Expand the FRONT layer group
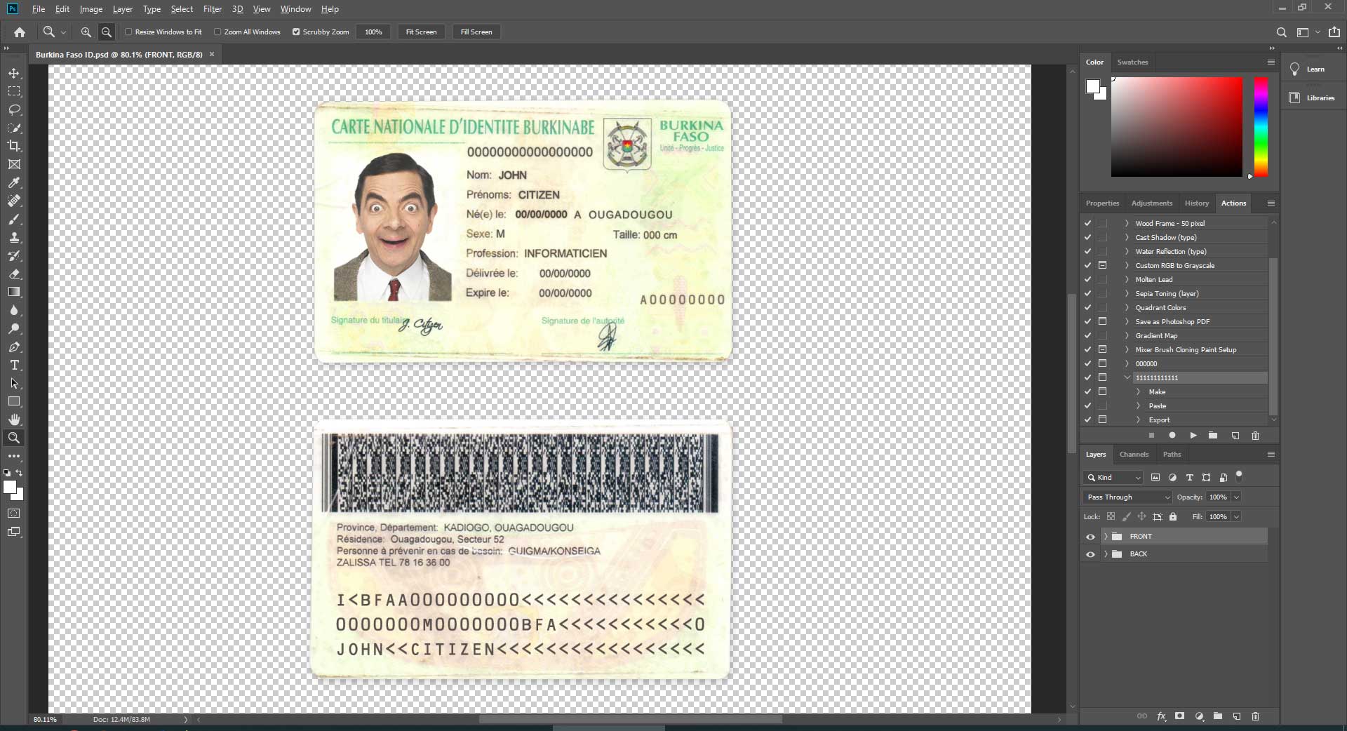Viewport: 1347px width, 731px height. (x=1106, y=537)
